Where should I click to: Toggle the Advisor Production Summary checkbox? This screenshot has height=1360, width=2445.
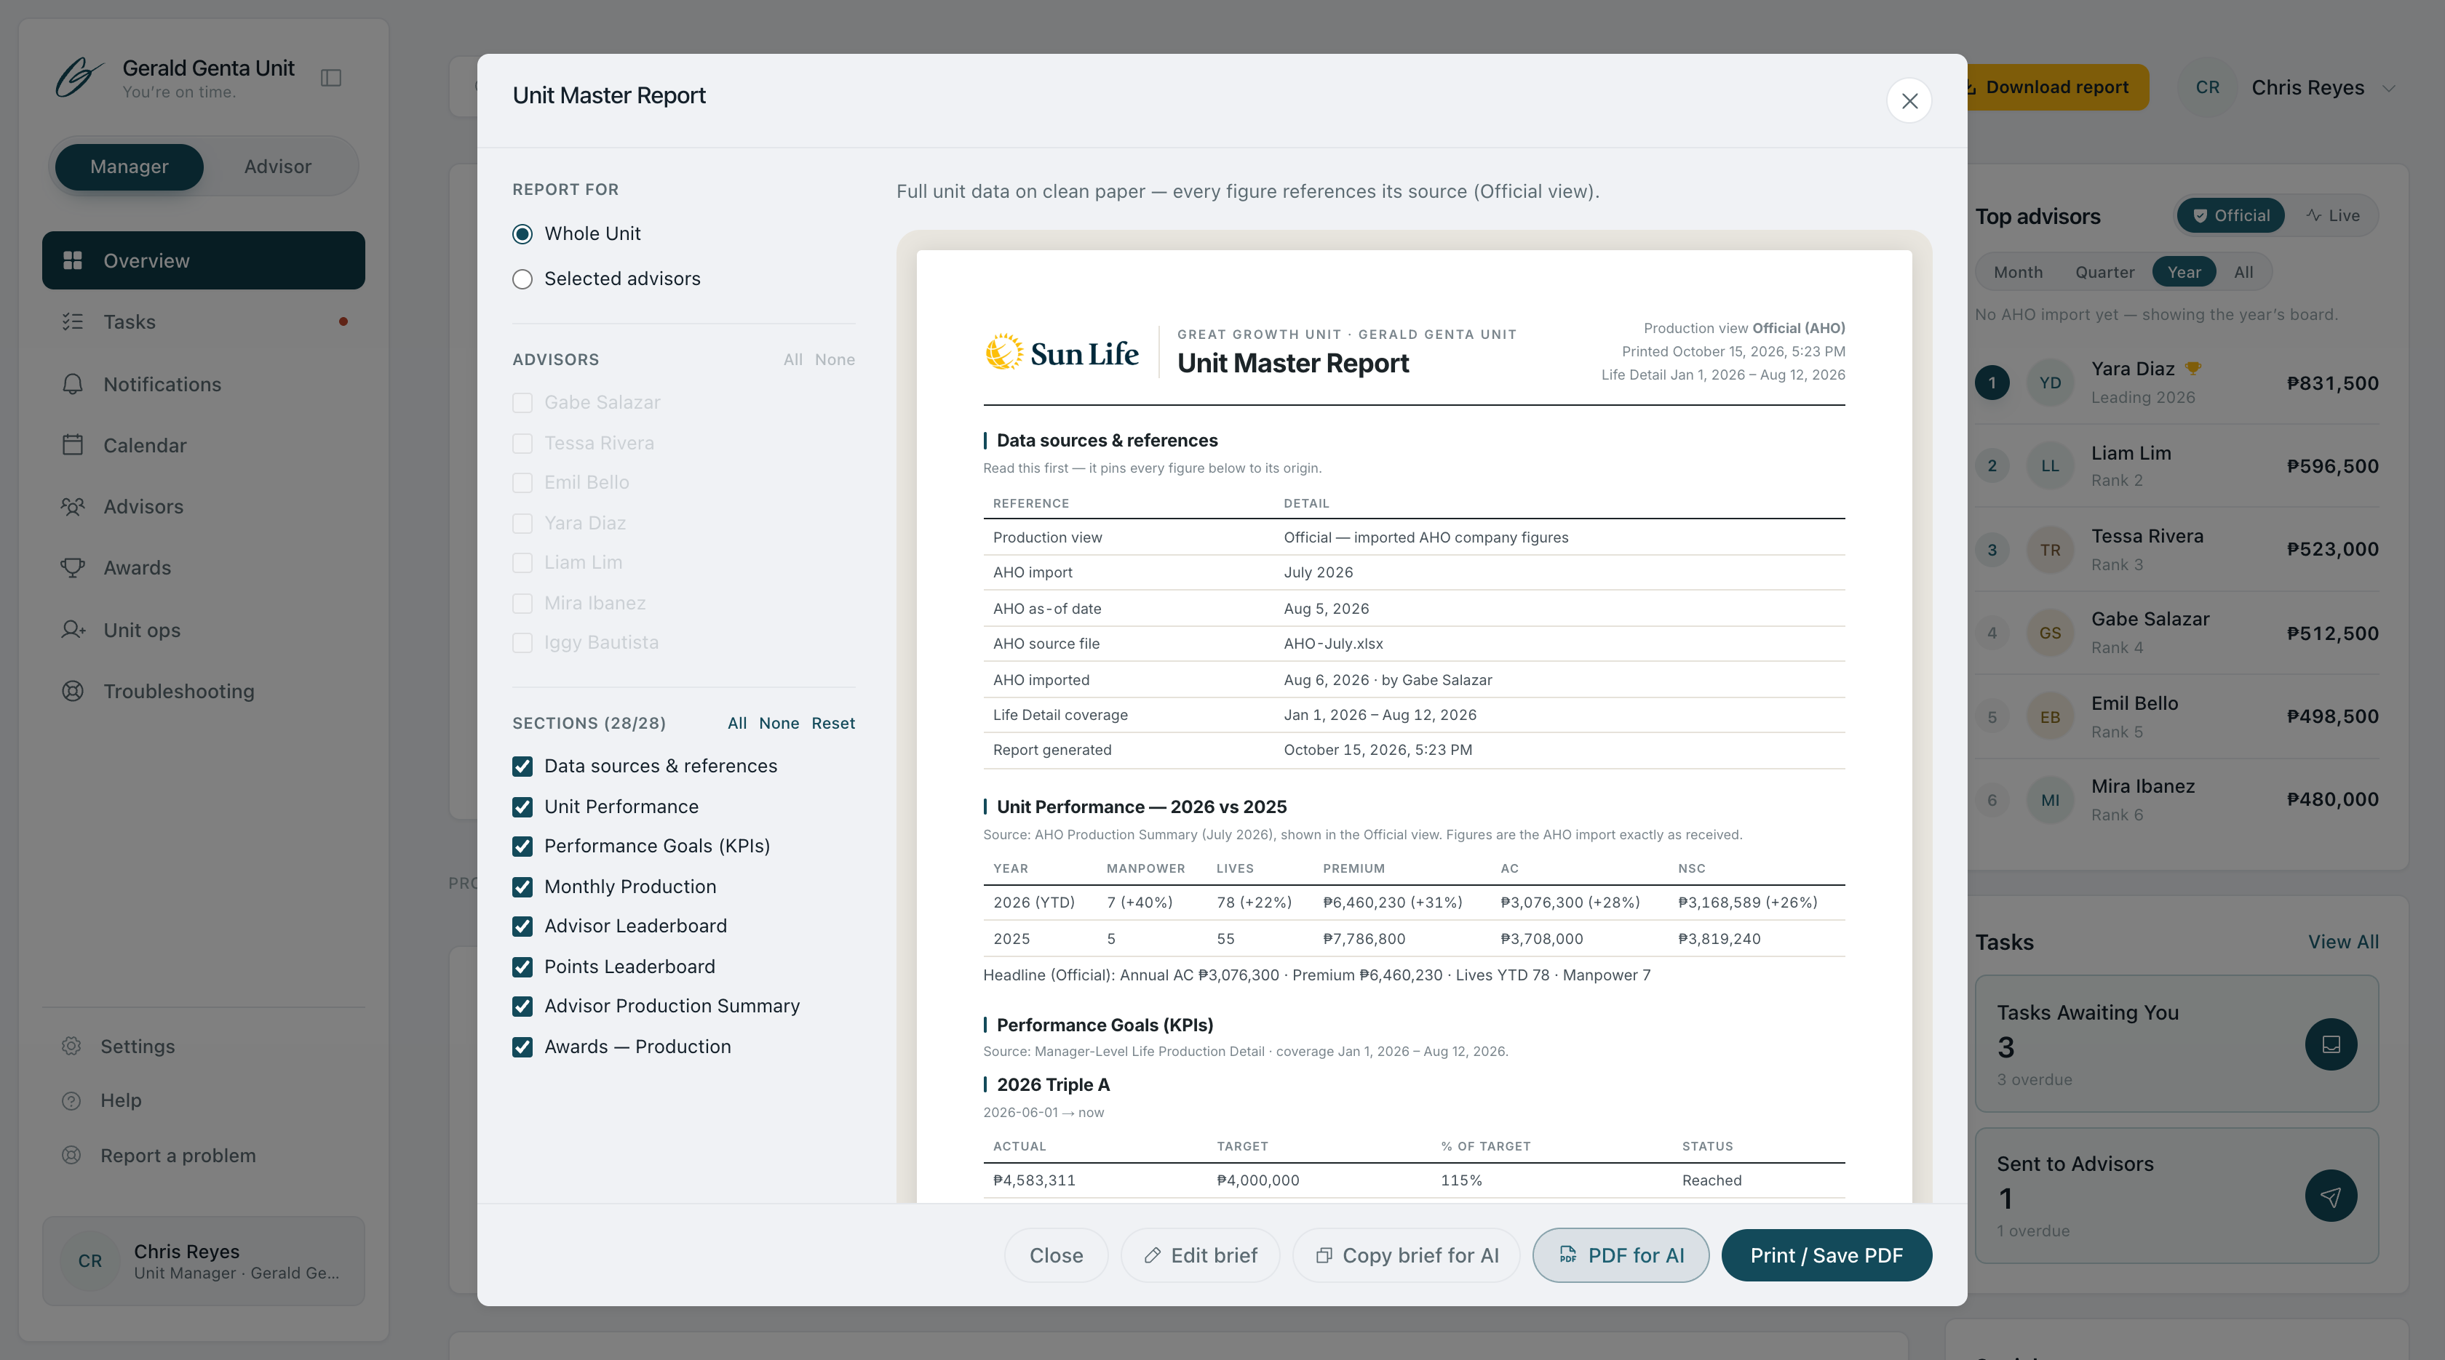coord(522,1007)
